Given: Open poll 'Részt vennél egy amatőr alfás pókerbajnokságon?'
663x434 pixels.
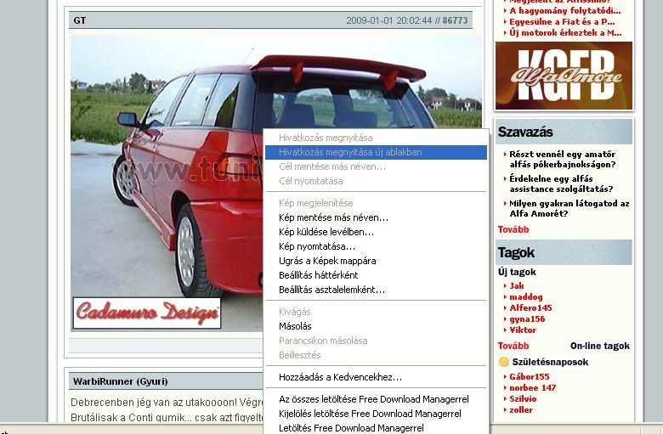Looking at the screenshot, I should [563, 160].
